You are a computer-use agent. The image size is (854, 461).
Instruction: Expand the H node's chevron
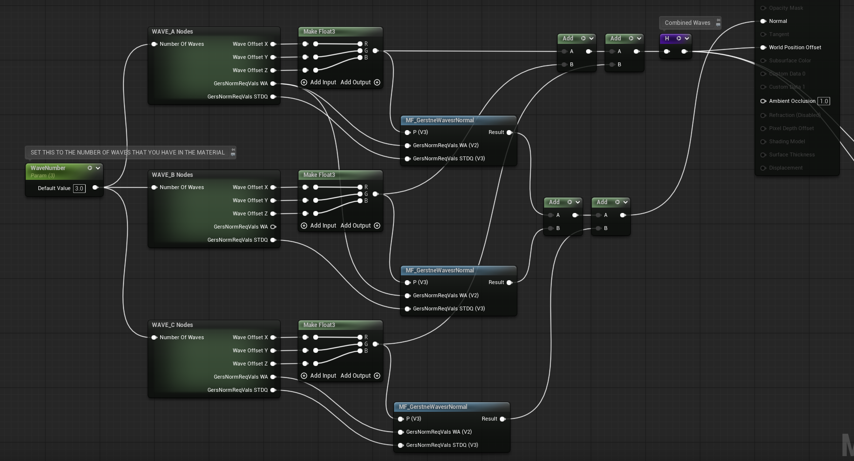coord(687,38)
